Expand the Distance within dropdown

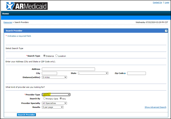click(54, 77)
